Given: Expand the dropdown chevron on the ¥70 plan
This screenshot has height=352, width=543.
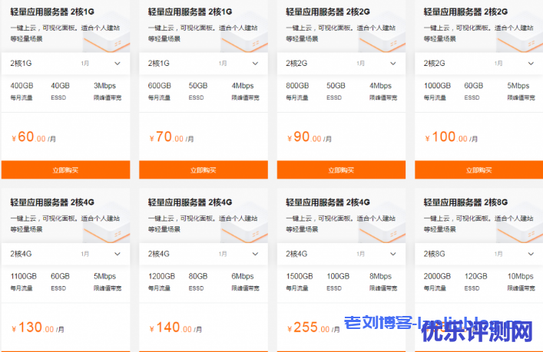Looking at the screenshot, I should point(255,64).
